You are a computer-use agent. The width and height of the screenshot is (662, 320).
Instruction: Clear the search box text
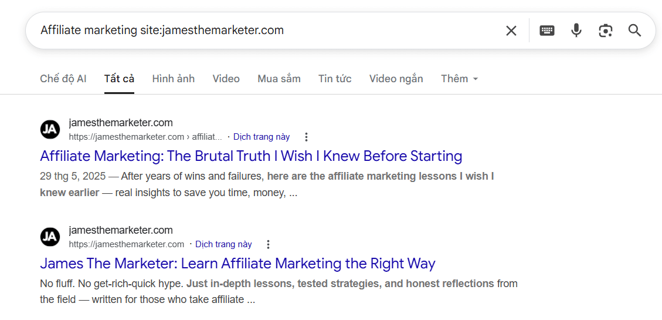[x=511, y=31]
